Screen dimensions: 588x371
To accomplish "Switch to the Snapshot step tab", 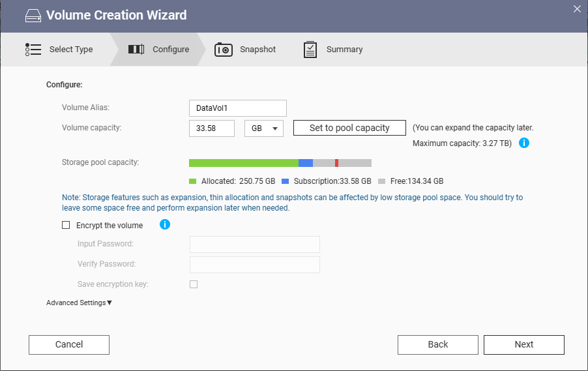I will click(x=245, y=50).
